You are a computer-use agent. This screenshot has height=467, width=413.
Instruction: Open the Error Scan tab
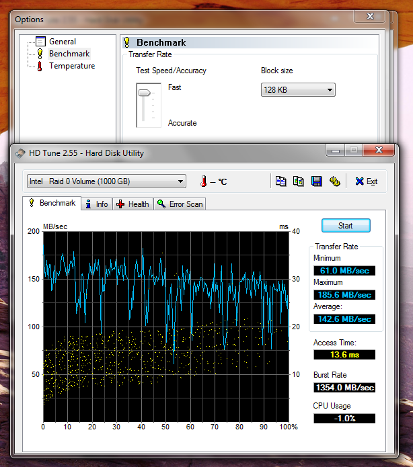tap(180, 204)
